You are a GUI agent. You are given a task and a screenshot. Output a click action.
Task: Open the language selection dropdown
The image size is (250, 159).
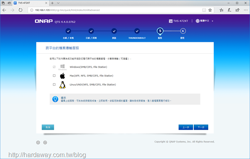204,21
